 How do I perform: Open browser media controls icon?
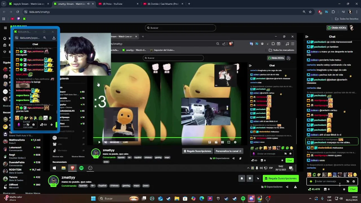click(343, 12)
